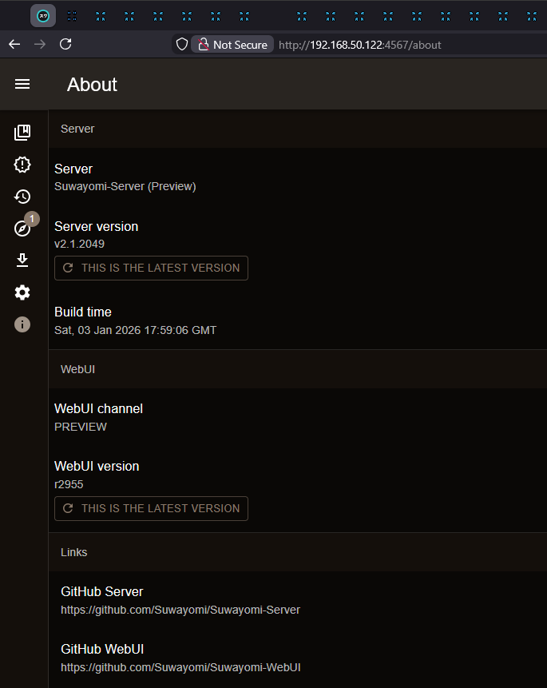The height and width of the screenshot is (688, 547).
Task: Open the Downloads queue from the sidebar
Action: coord(22,260)
